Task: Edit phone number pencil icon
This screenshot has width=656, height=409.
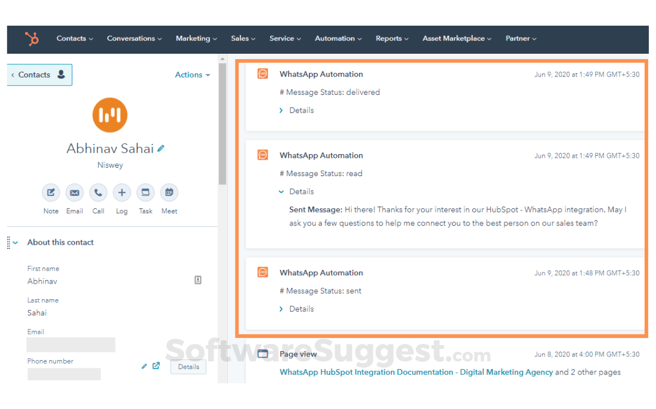Action: point(144,366)
